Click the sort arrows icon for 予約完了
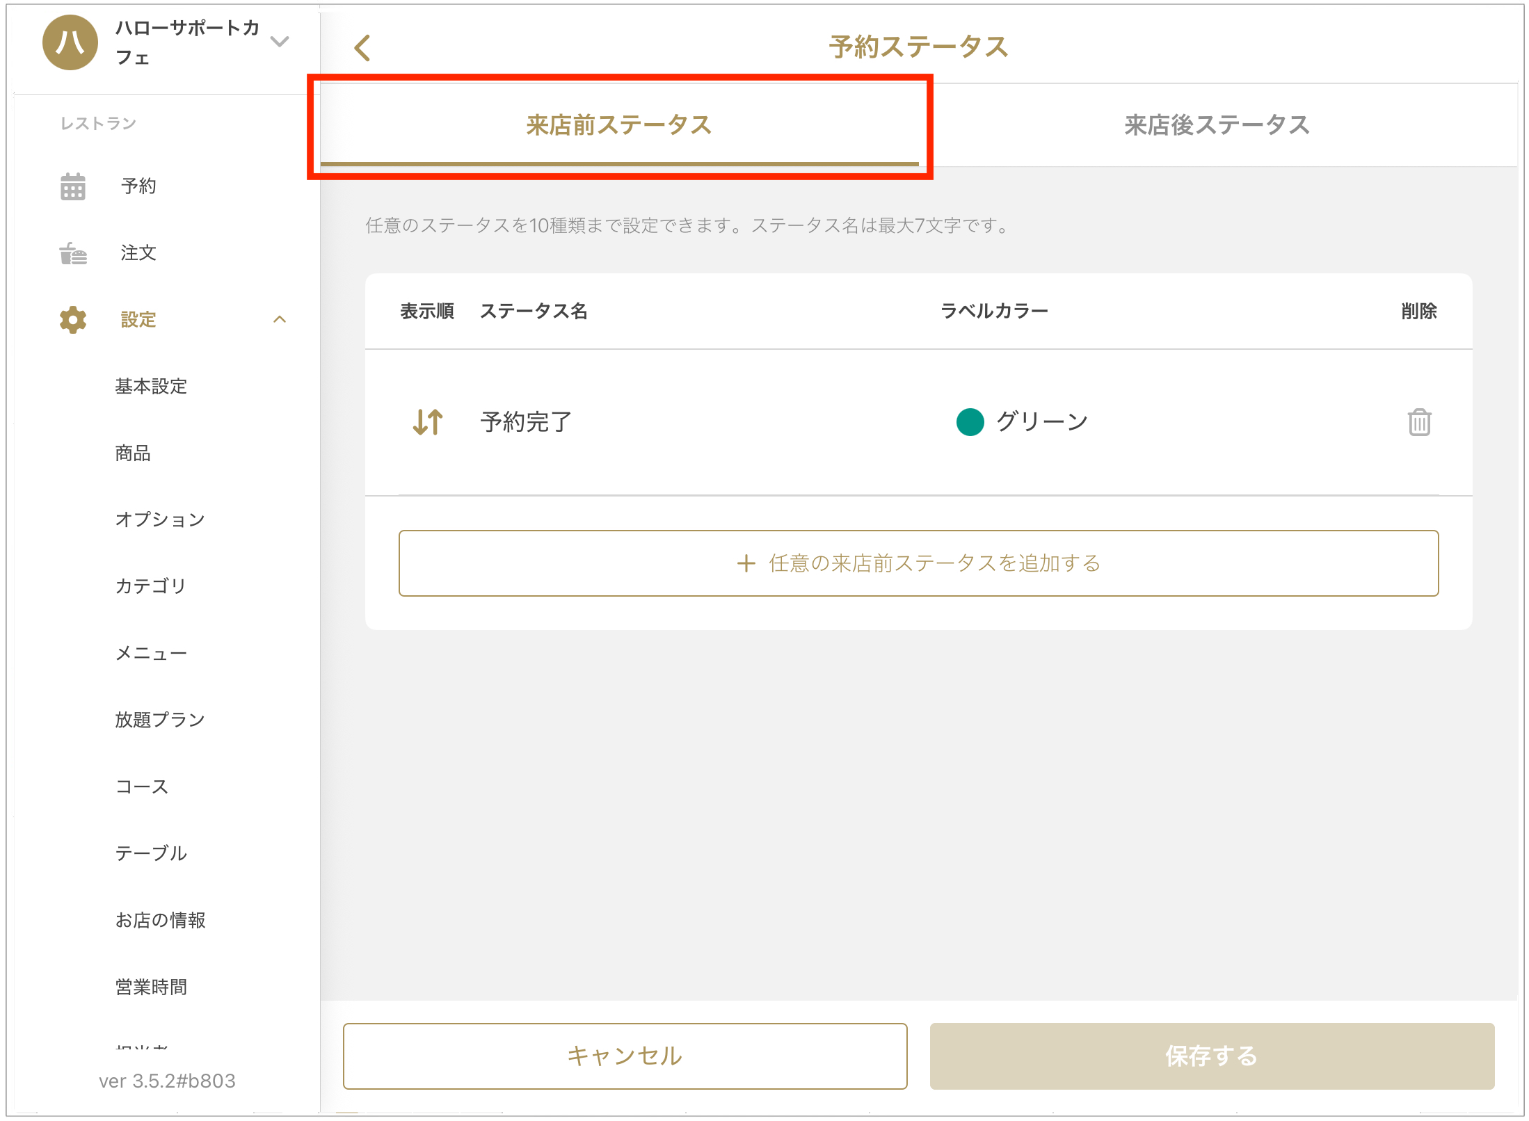This screenshot has height=1121, width=1529. [x=428, y=421]
